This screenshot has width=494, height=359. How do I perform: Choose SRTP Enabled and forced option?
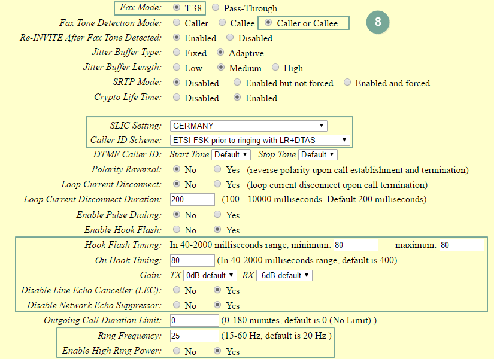coord(347,83)
